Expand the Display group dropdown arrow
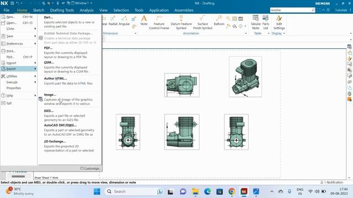This screenshot has width=353, height=198. click(x=284, y=33)
